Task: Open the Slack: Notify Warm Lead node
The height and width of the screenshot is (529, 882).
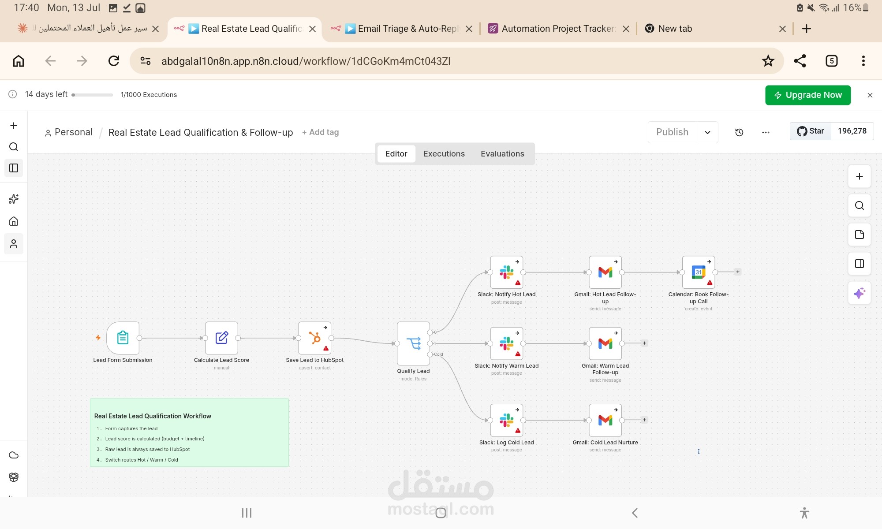Action: [507, 343]
